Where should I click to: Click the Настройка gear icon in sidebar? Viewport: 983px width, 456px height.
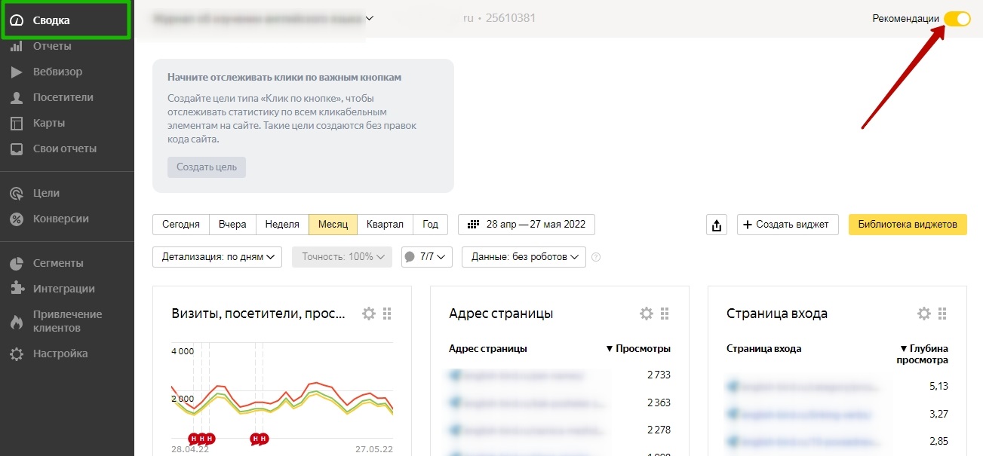coord(17,353)
